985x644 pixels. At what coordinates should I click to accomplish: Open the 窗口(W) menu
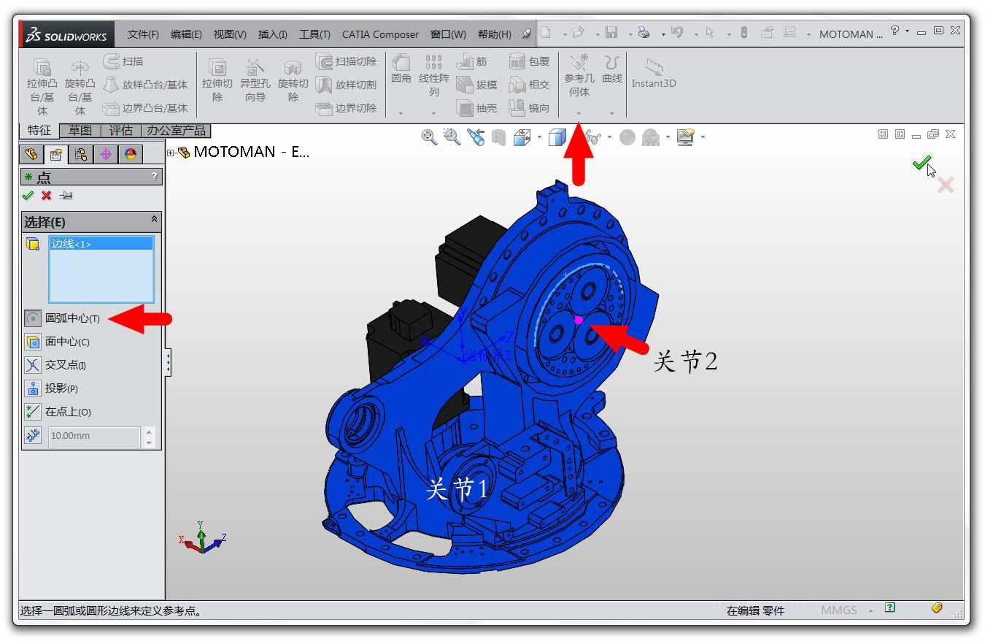448,34
